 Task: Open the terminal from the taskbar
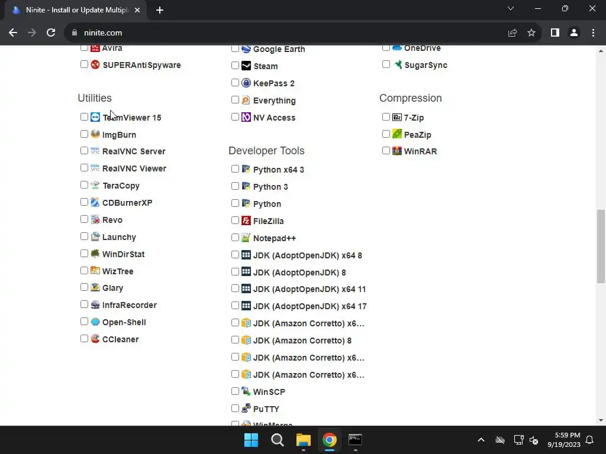point(355,440)
